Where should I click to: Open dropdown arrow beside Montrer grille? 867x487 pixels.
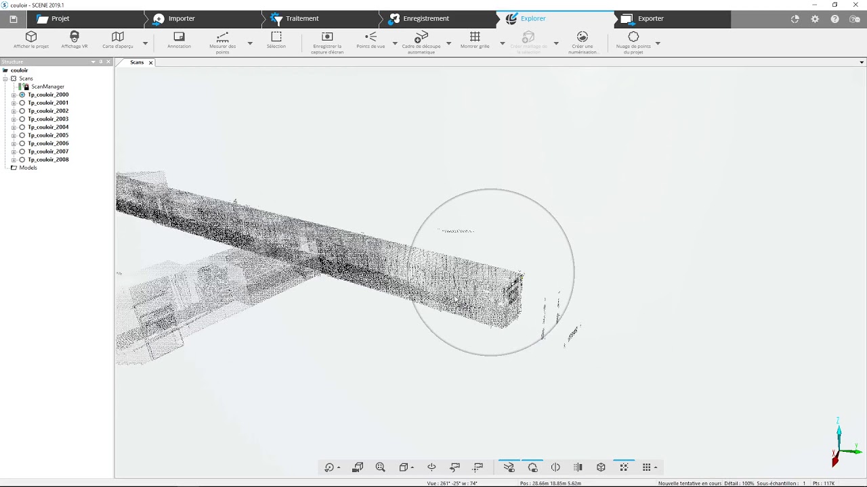click(x=502, y=43)
